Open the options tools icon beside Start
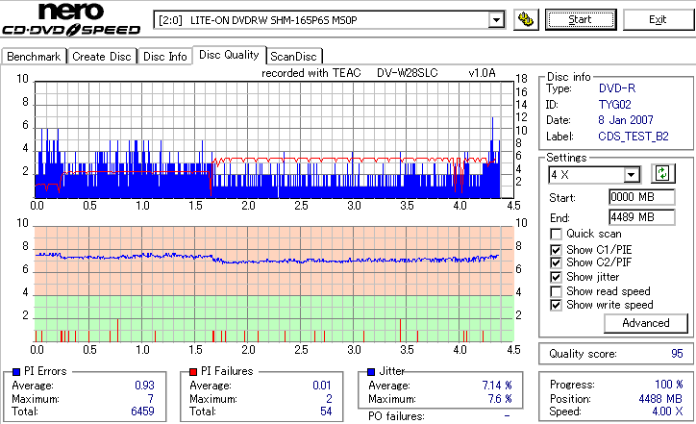Viewport: 696px width, 424px height. tap(526, 19)
